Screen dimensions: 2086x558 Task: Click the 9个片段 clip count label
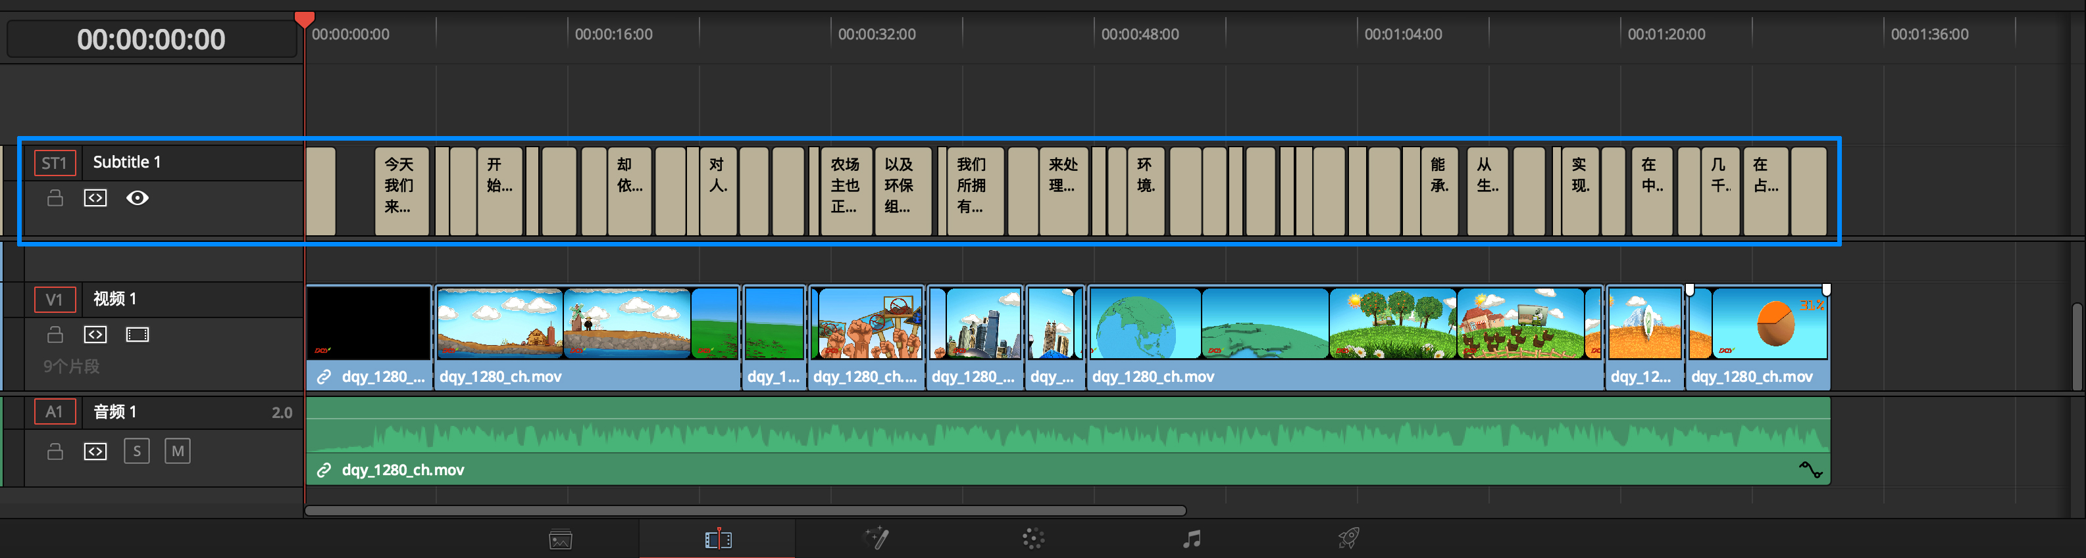tap(71, 366)
